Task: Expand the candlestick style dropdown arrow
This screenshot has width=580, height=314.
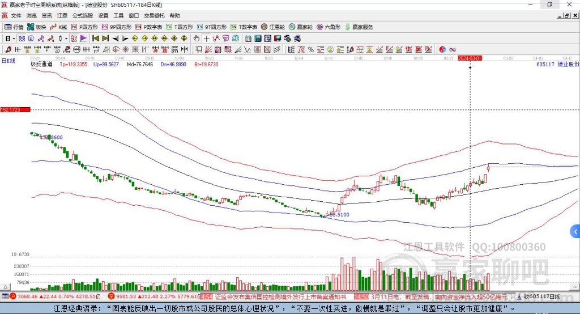Action: (66, 39)
